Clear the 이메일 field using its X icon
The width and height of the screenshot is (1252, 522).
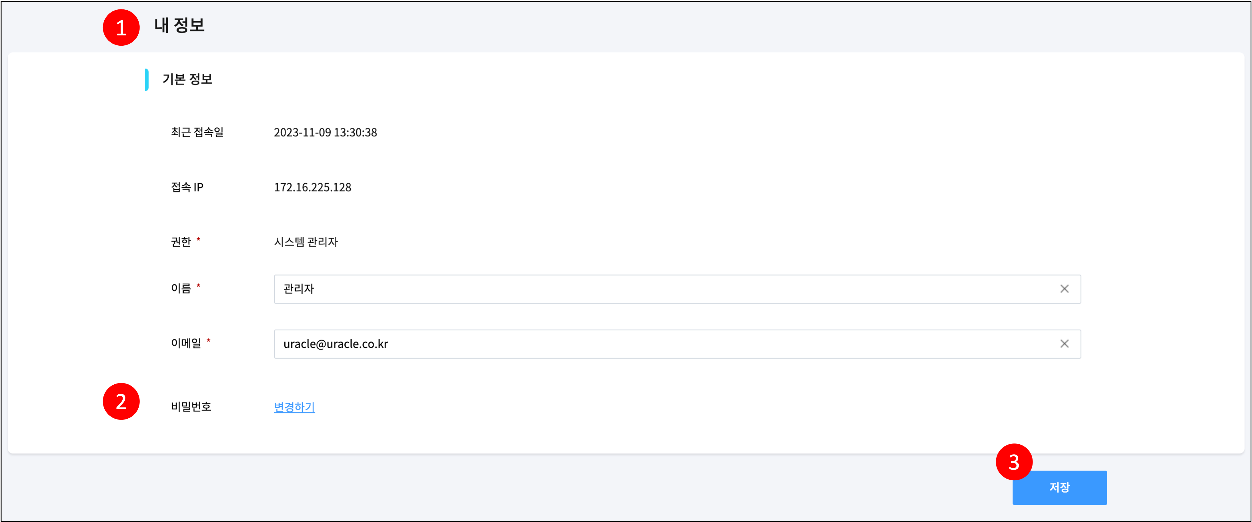(1065, 344)
